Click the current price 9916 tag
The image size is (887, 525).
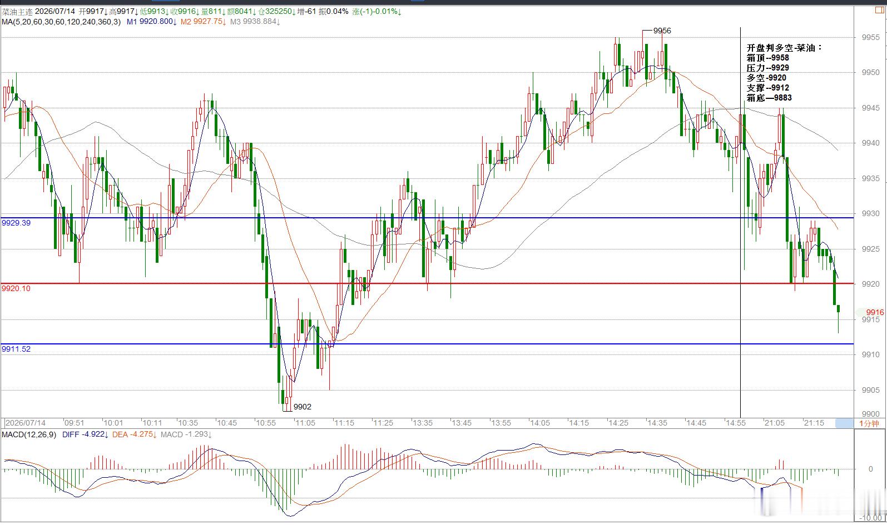[874, 312]
